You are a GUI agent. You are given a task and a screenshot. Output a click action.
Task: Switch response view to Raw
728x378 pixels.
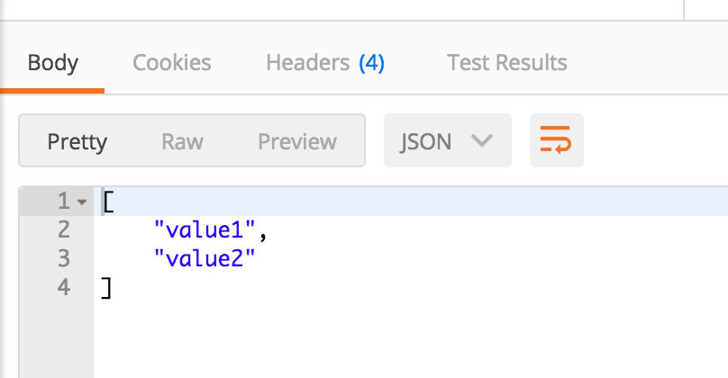click(x=183, y=141)
